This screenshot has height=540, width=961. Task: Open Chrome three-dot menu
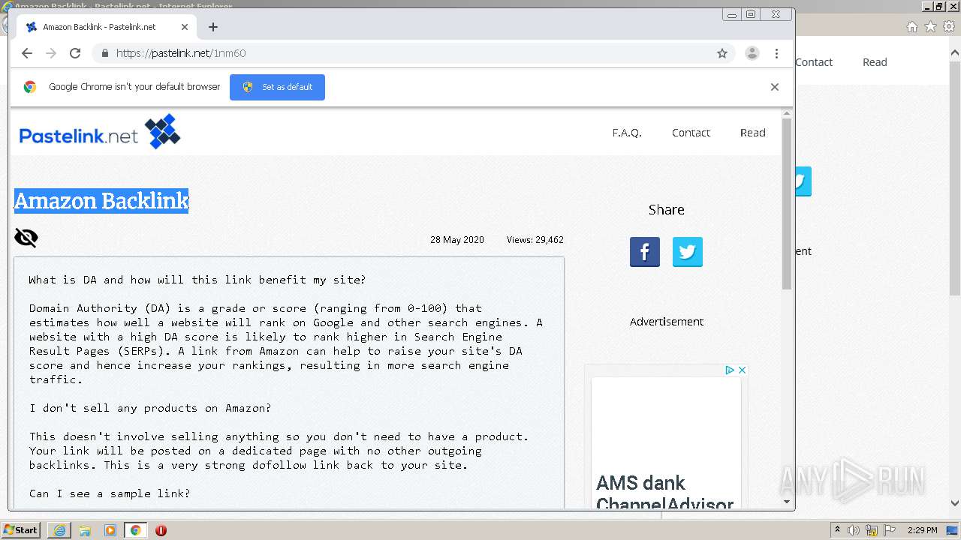point(776,53)
